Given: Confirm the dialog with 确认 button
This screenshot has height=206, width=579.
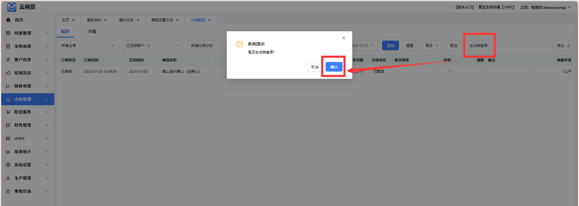Looking at the screenshot, I should (334, 67).
